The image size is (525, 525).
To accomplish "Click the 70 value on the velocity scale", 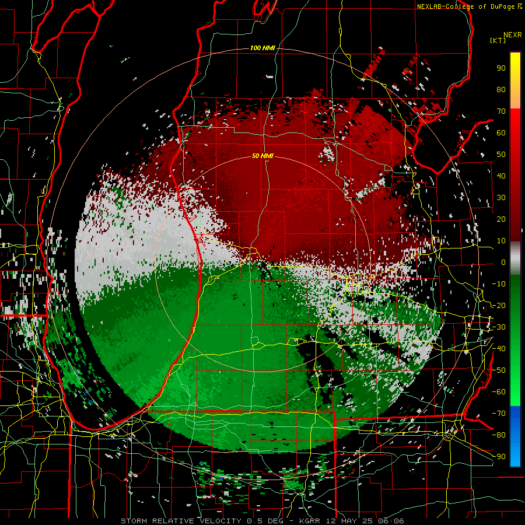I will click(501, 111).
